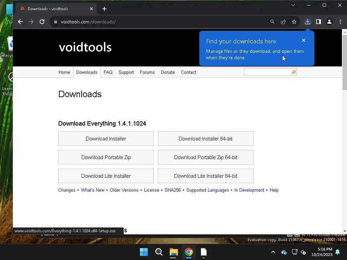
Task: Click the share page icon
Action: tap(283, 22)
